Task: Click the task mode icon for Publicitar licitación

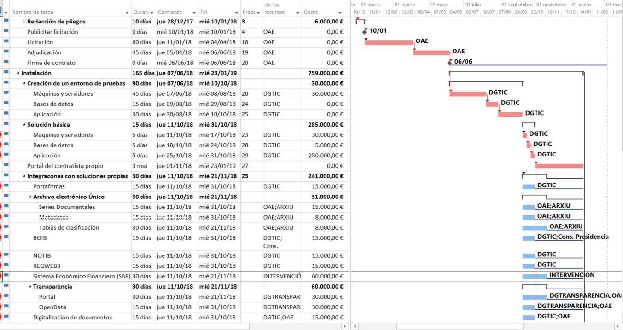Action: point(6,32)
